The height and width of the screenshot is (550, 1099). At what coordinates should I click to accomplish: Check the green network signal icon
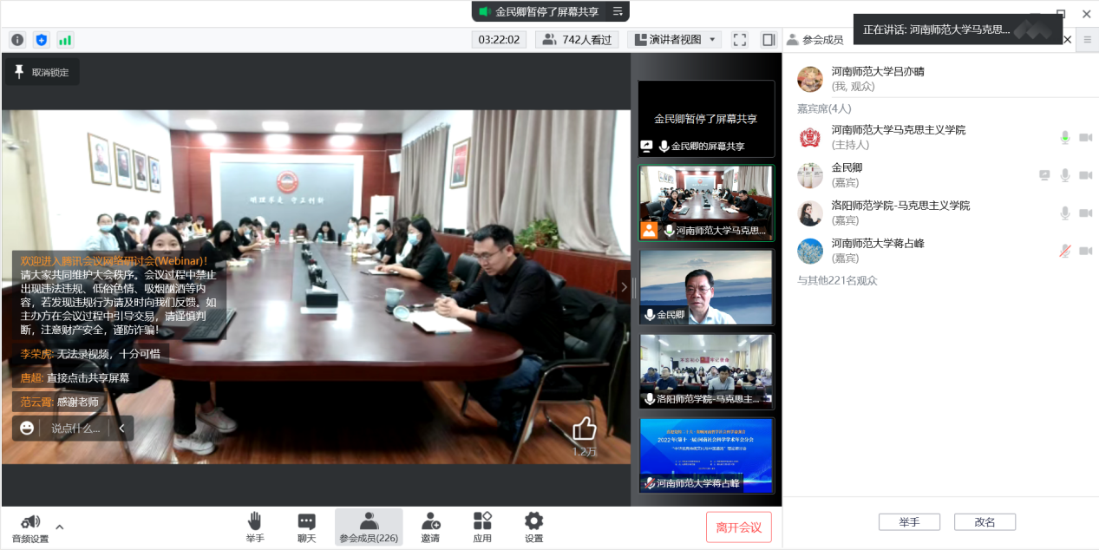click(x=65, y=40)
